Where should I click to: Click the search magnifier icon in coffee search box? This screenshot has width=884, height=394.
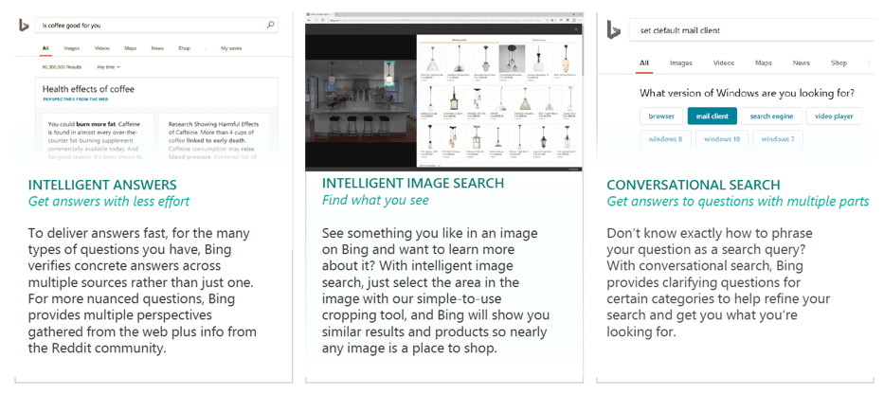(270, 26)
